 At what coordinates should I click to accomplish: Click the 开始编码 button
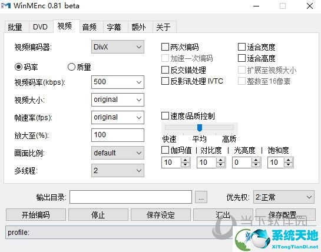tap(36, 215)
